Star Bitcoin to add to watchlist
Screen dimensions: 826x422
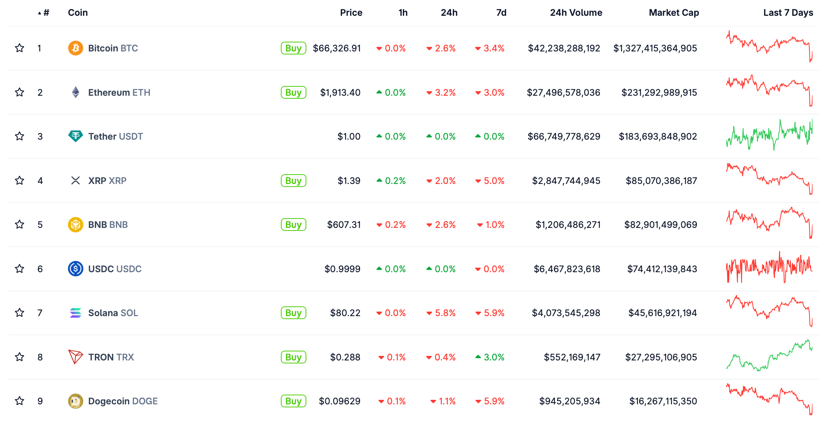coord(20,48)
